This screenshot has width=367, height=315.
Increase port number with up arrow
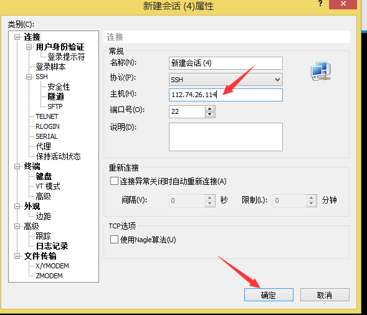[209, 109]
